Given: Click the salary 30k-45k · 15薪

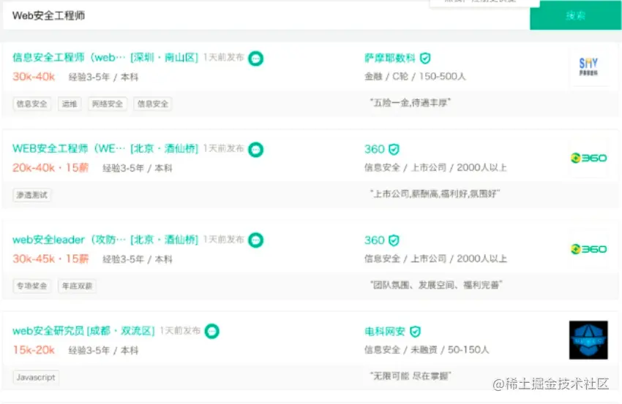Looking at the screenshot, I should pos(50,259).
